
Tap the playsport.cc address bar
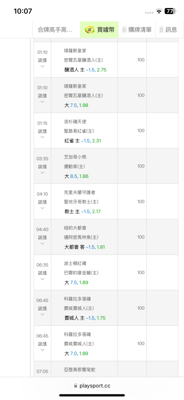pyautogui.click(x=92, y=386)
